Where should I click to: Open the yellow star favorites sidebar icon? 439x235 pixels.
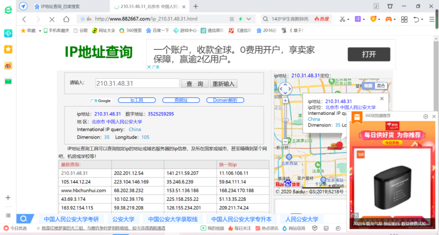click(8, 50)
